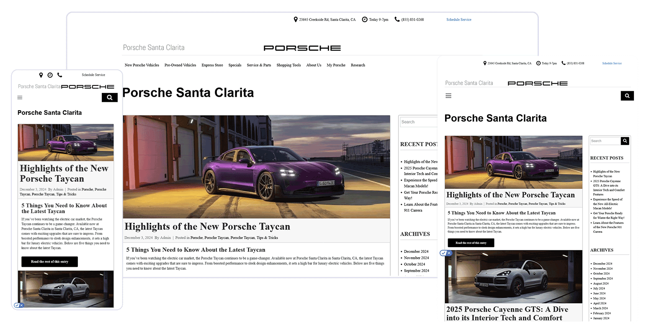The height and width of the screenshot is (335, 649).
Task: Click the clock icon beside Today 9-7pm
Action: point(365,19)
